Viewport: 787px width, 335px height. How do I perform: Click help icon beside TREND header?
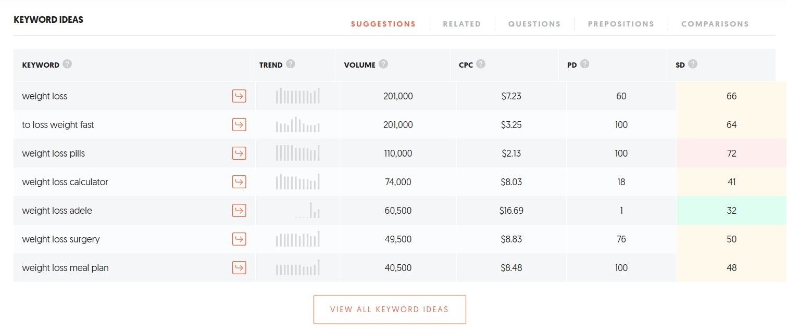tap(291, 65)
